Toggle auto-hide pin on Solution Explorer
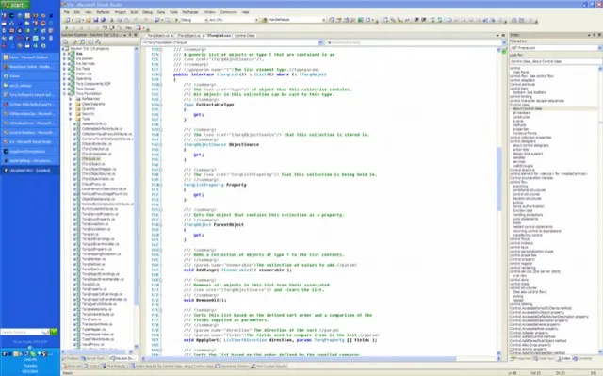 point(130,35)
